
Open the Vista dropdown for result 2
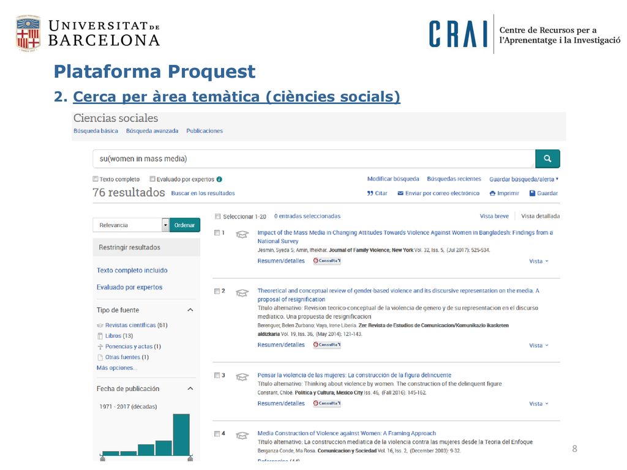tap(539, 345)
